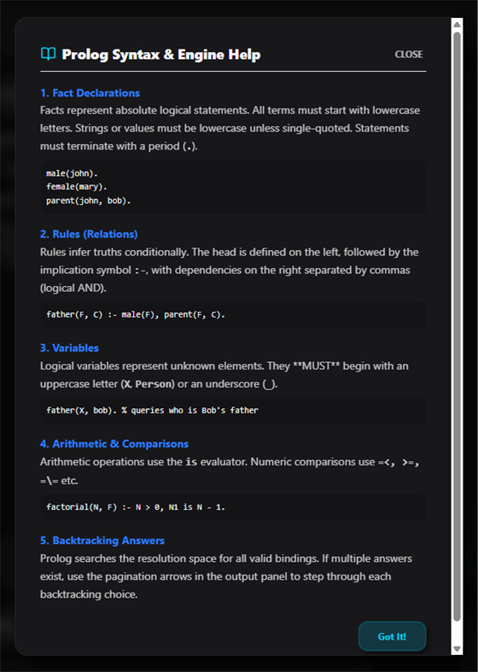Image resolution: width=478 pixels, height=672 pixels.
Task: Click the vertical scrollbar thumb
Action: [457, 326]
